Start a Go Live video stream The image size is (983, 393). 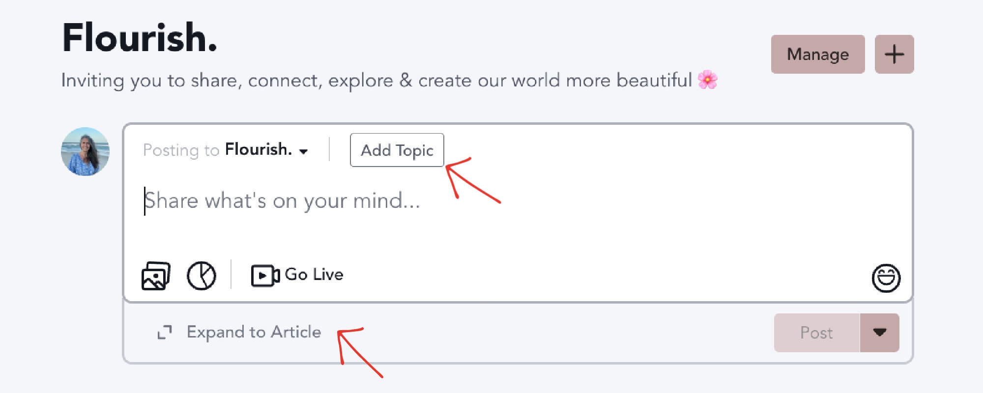297,275
